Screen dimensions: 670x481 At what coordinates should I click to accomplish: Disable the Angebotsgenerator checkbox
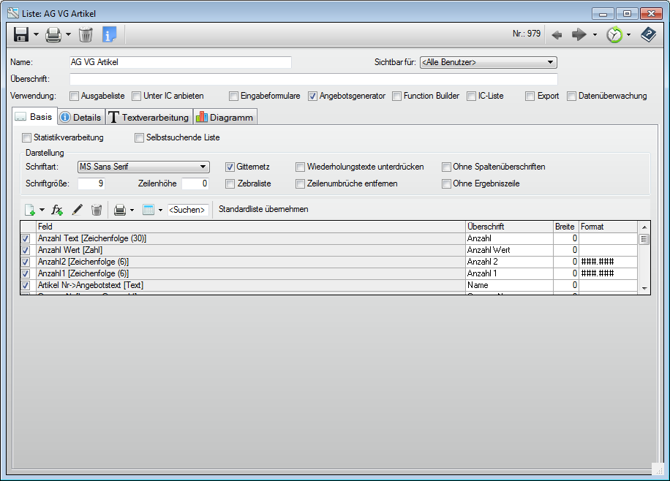[x=313, y=96]
